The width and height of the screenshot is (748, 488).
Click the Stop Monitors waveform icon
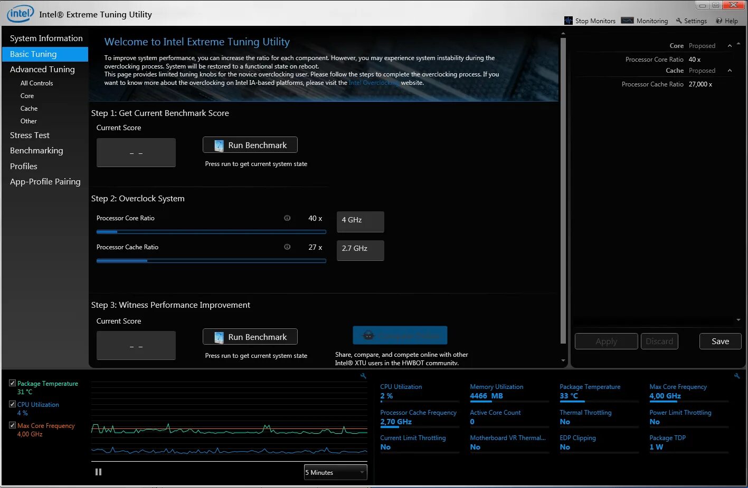click(568, 21)
